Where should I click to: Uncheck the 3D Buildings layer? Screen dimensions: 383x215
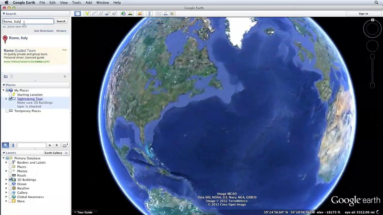[10, 180]
